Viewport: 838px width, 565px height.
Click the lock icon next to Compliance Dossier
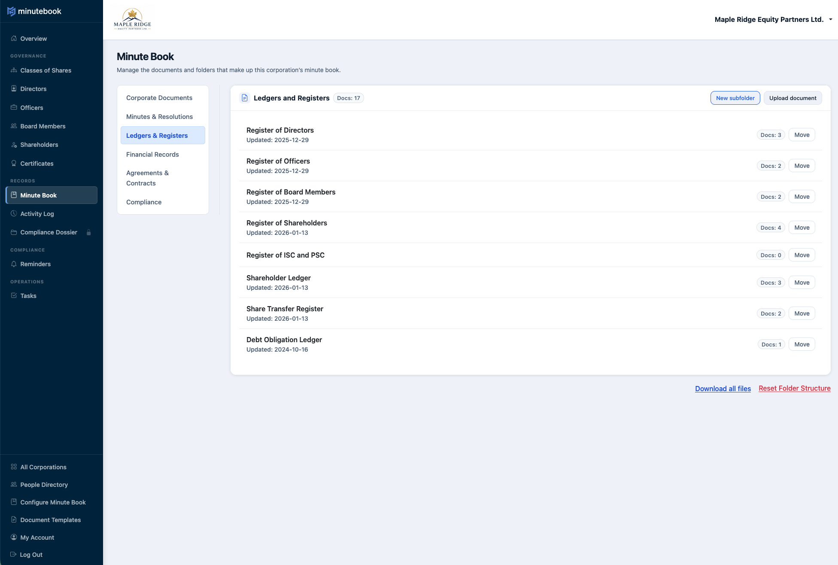tap(89, 232)
